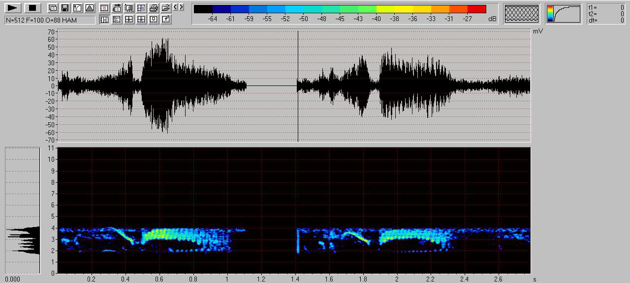Viewport: 630px width, 283px height.
Task: Click the crosshatched waveform overview button
Action: pyautogui.click(x=522, y=14)
